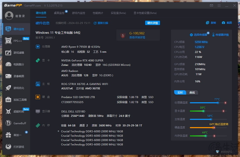Image resolution: width=240 pixels, height=157 pixels.
Task: Open 电脑跑分 benchmark item
Action: (16, 64)
